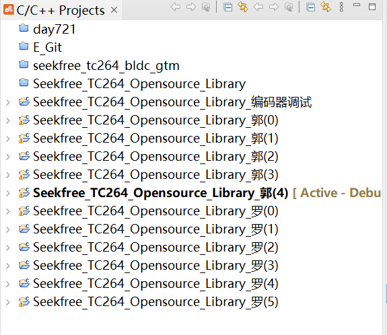Click the open project icon of Library_编码器调试
This screenshot has width=387, height=335.
click(24, 101)
